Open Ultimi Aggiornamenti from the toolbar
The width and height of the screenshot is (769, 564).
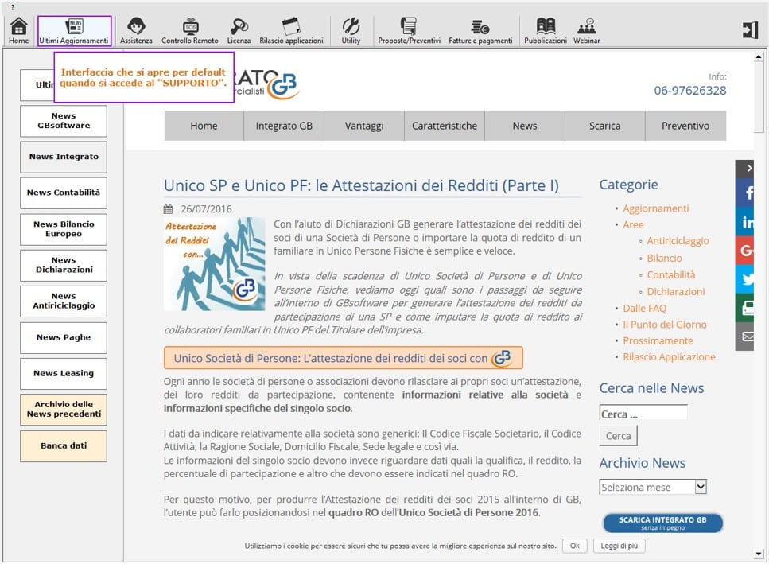(x=74, y=31)
